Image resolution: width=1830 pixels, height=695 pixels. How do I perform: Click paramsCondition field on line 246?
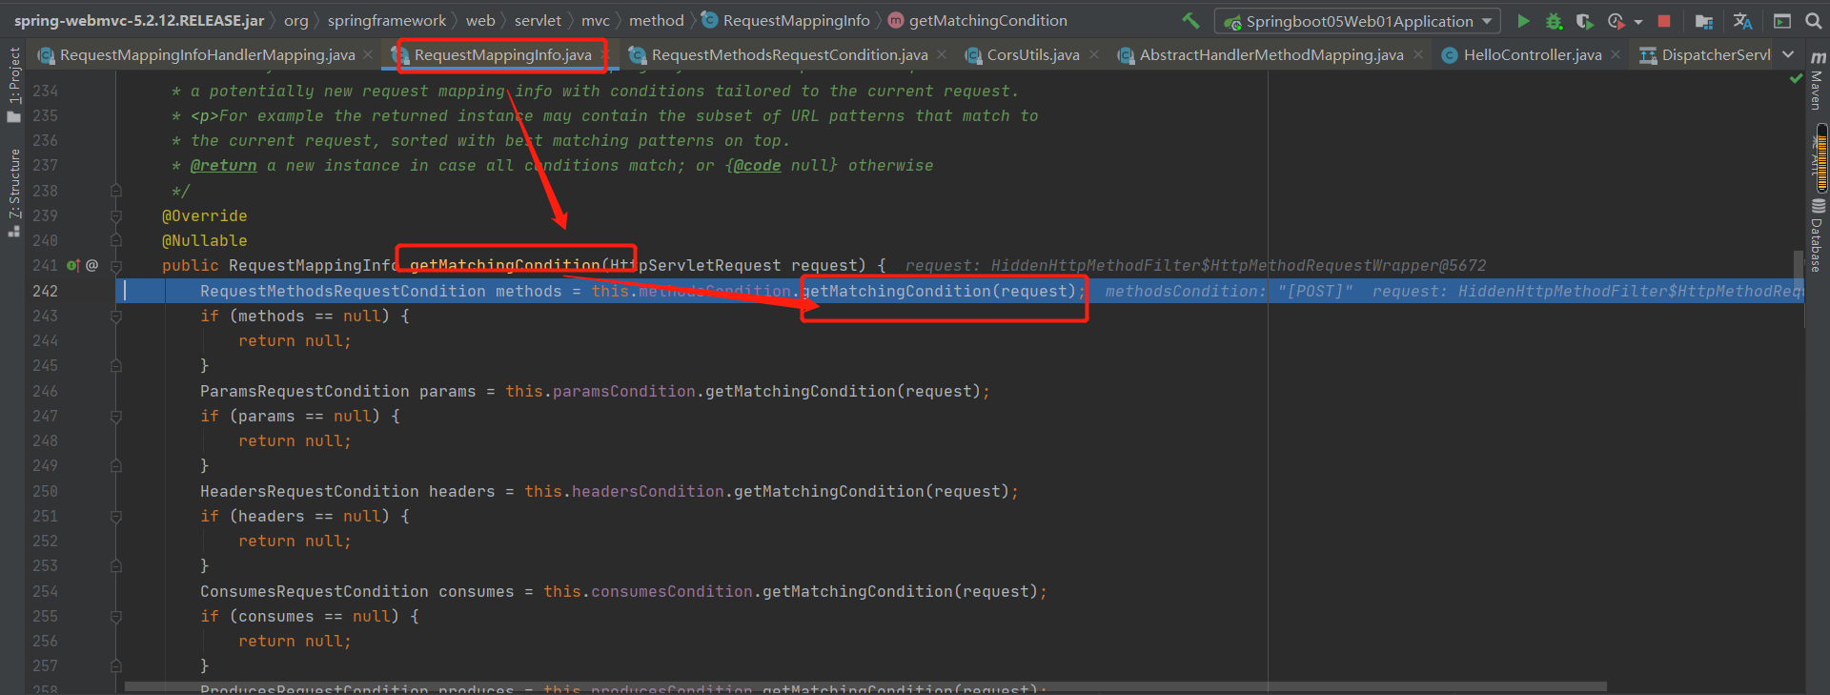pyautogui.click(x=623, y=392)
